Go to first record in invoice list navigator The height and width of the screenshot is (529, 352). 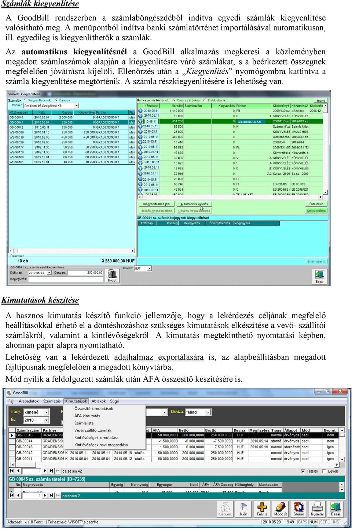(12, 471)
